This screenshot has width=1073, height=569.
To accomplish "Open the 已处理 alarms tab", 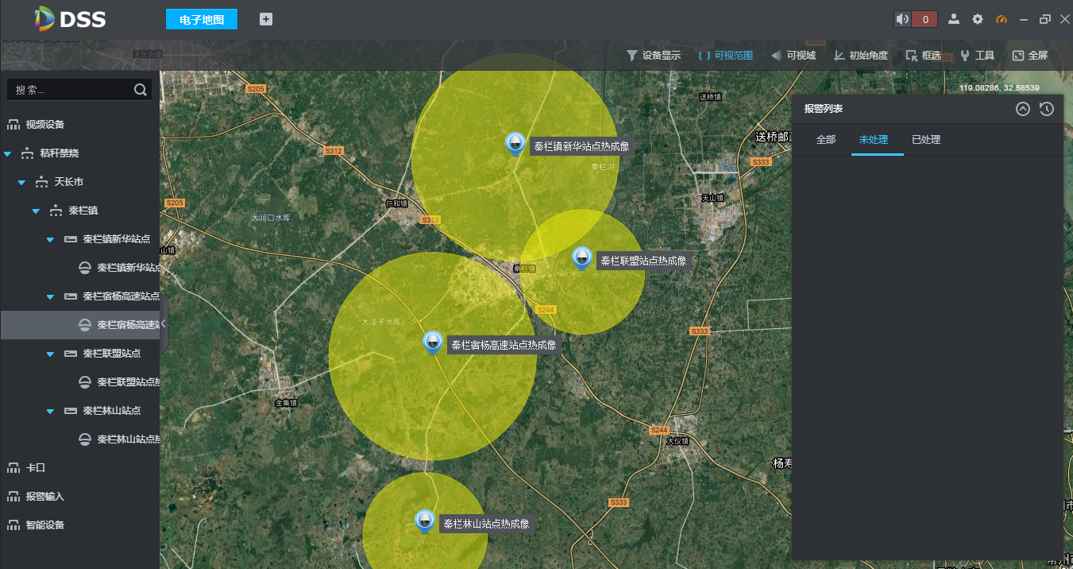I will 926,140.
